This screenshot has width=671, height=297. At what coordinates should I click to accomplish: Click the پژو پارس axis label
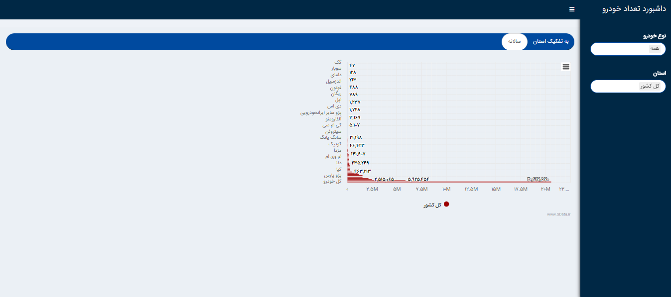(332, 176)
